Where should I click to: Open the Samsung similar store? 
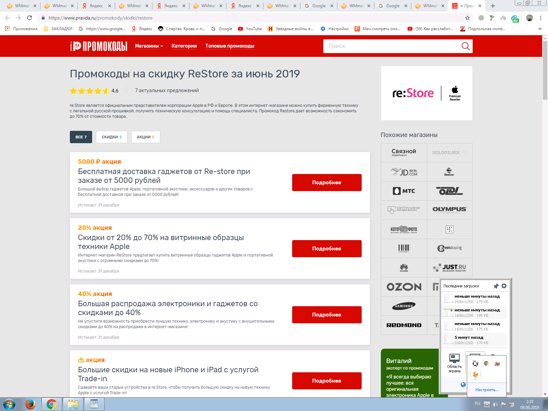point(404,306)
